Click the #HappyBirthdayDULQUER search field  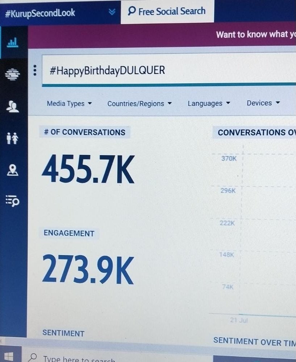point(169,70)
